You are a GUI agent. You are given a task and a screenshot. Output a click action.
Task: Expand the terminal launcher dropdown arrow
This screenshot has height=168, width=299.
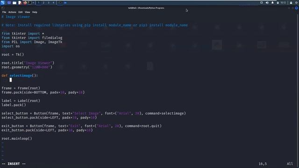[x=33, y=3]
